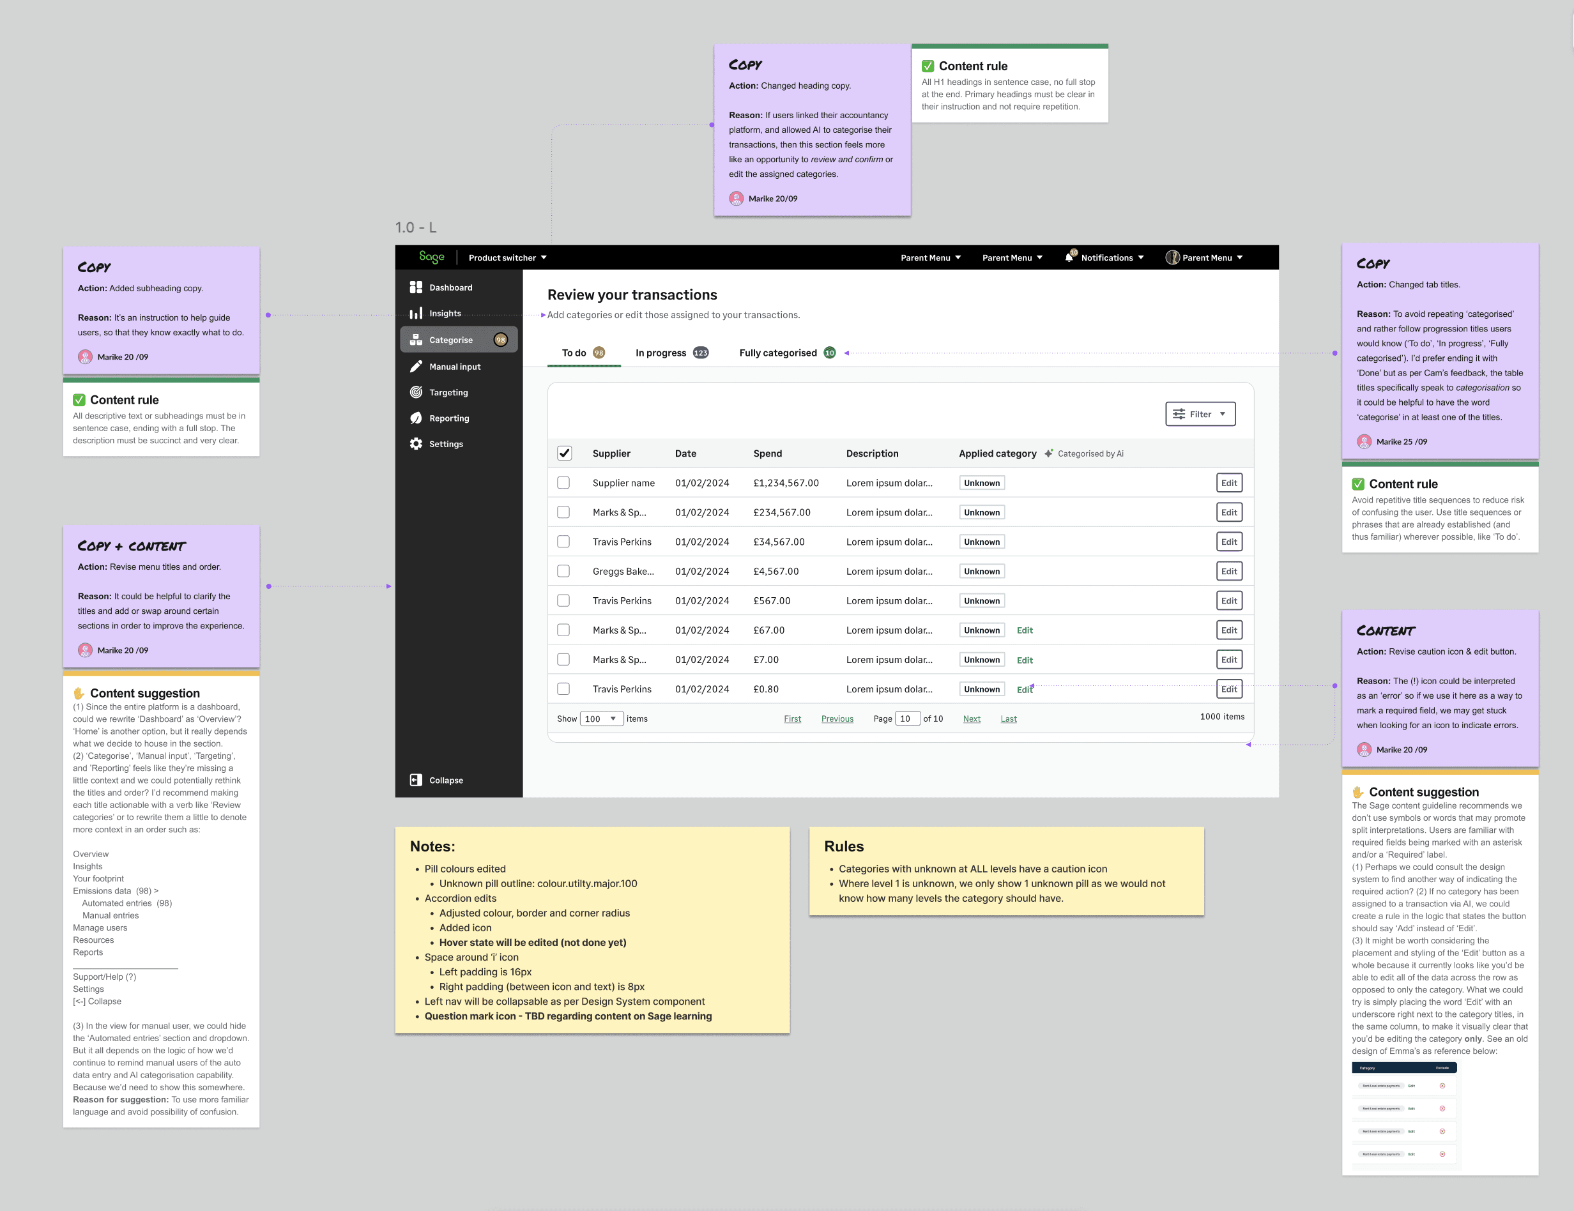Screen dimensions: 1574x1211
Task: Click the Dashboard grid icon in sidebar
Action: 416,287
